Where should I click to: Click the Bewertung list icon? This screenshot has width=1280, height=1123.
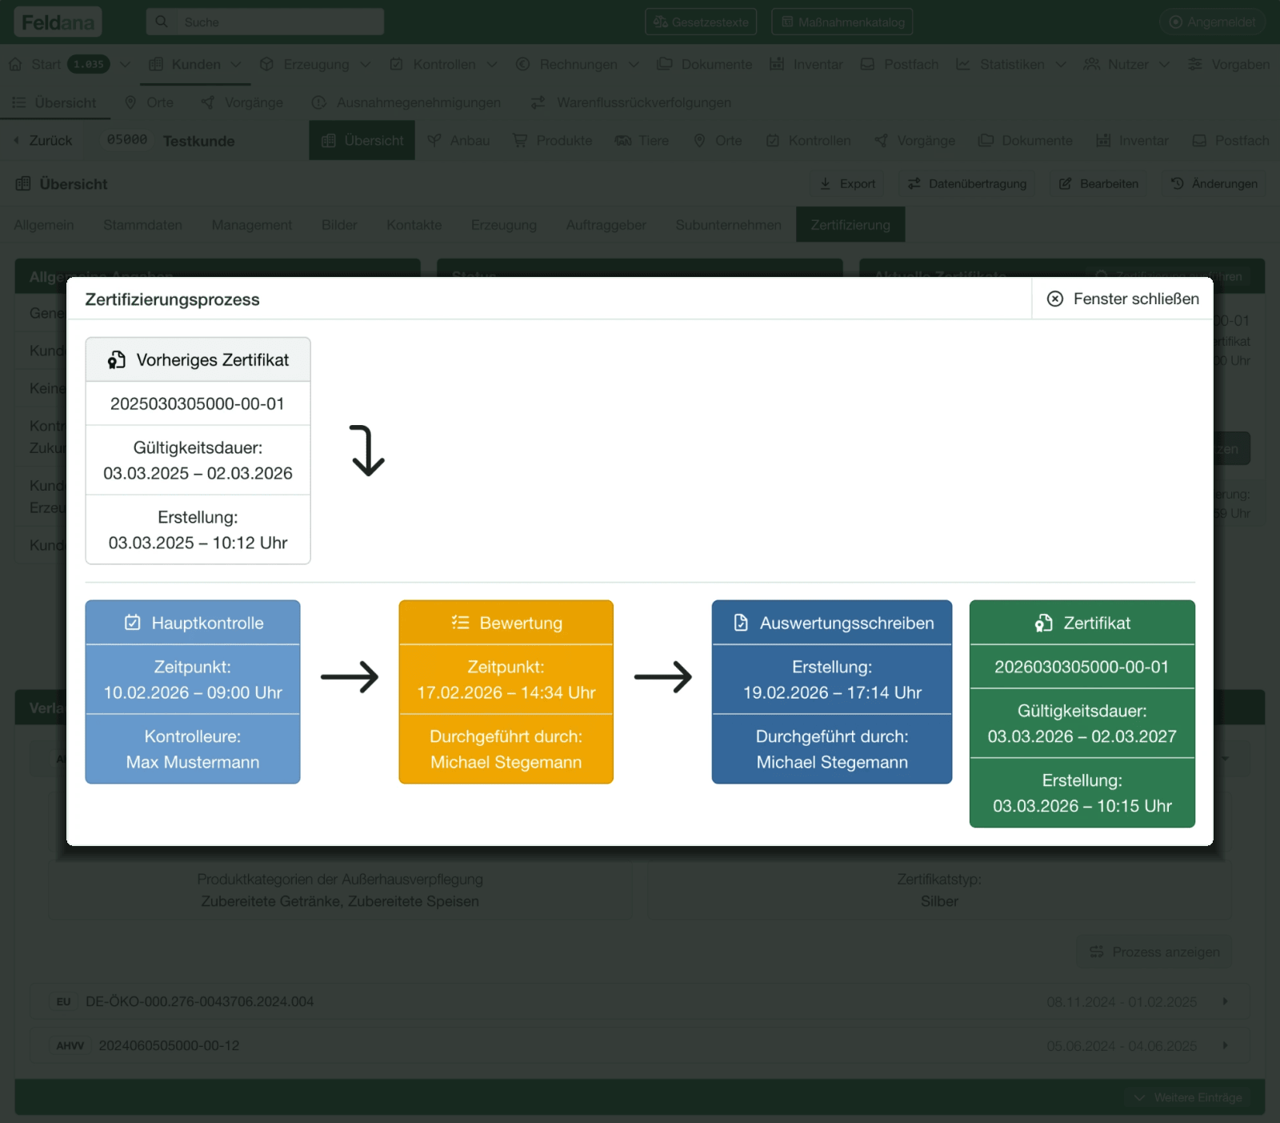460,622
